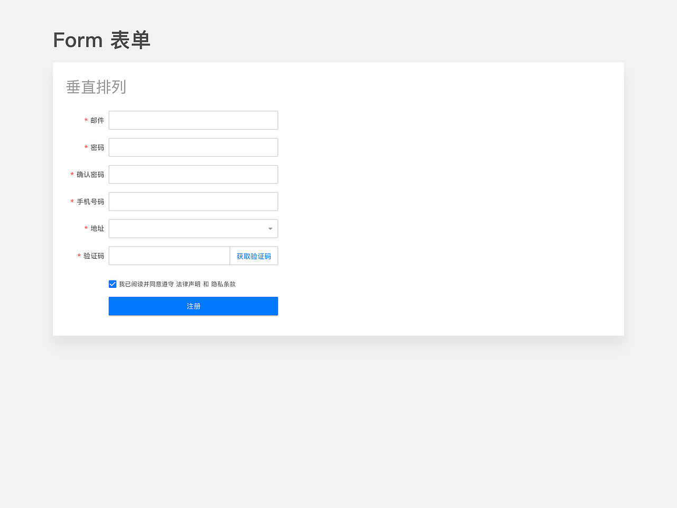Click the 验证码 verification code input field

point(169,256)
